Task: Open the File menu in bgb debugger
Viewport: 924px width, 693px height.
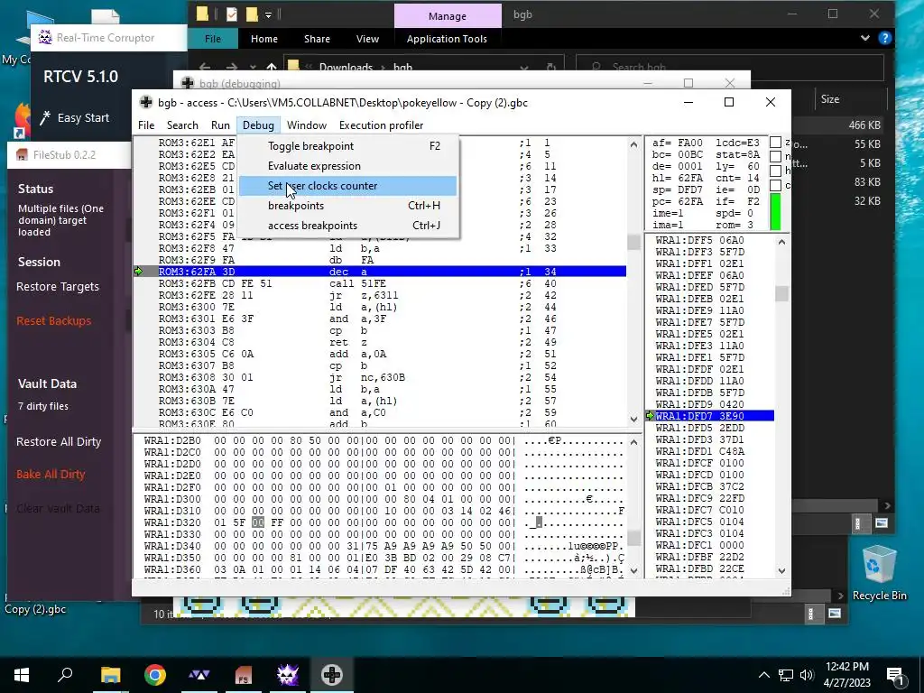Action: [146, 125]
